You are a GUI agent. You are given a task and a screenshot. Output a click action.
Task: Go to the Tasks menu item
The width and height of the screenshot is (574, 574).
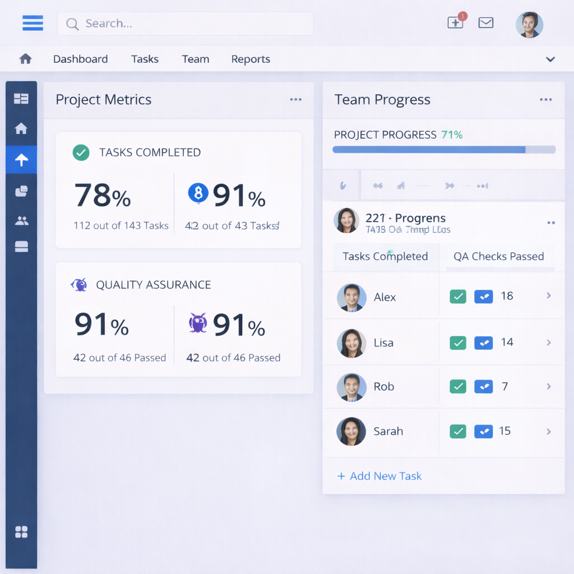[x=145, y=59]
